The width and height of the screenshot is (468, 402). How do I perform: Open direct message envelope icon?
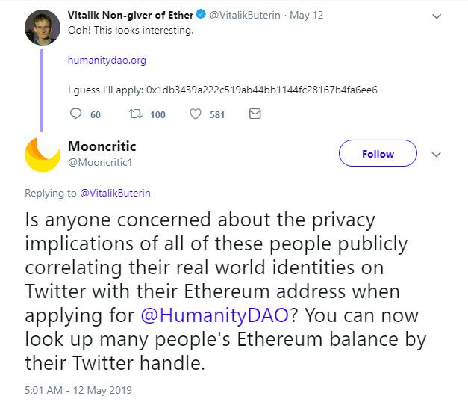tap(255, 114)
